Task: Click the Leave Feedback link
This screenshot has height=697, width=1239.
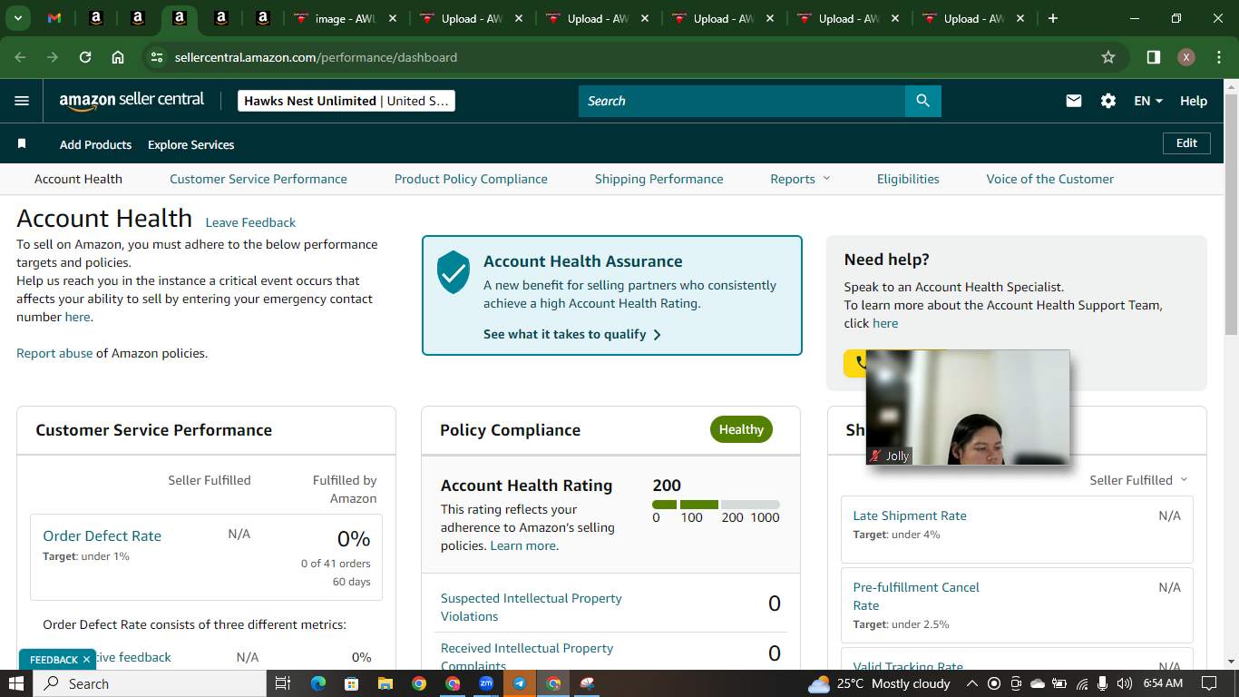Action: (250, 222)
